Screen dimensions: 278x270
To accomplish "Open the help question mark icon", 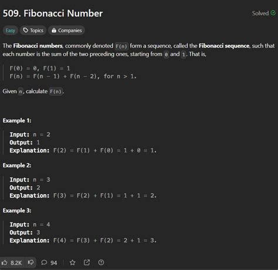I will point(101,262).
